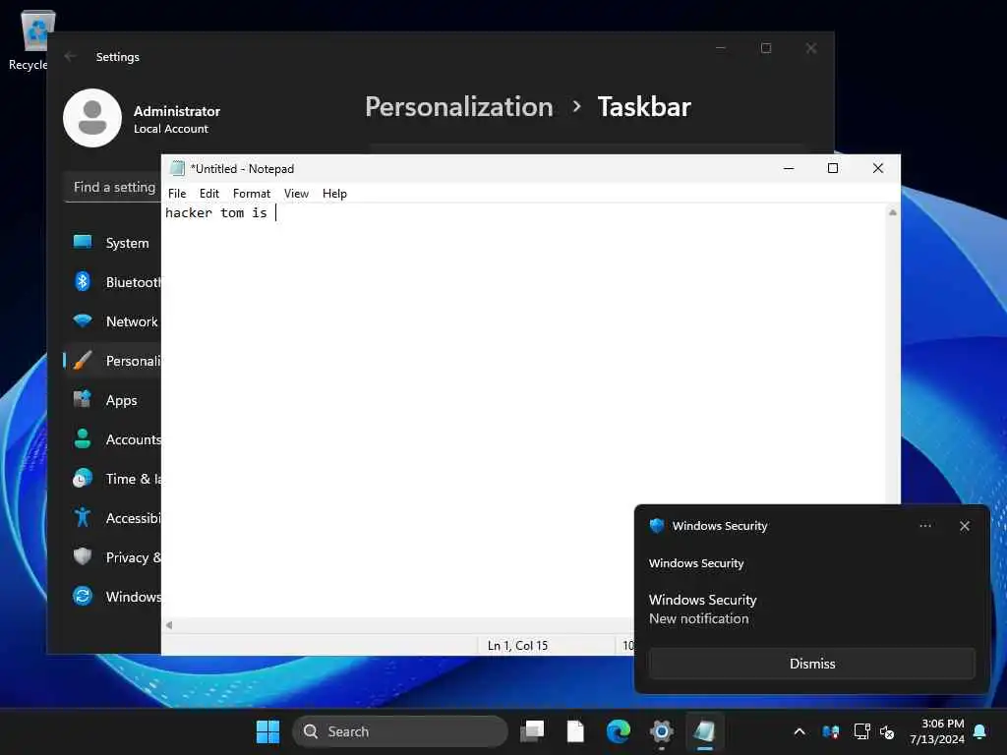The image size is (1007, 755).
Task: Open the Recycle Bin on desktop
Action: pos(36,39)
